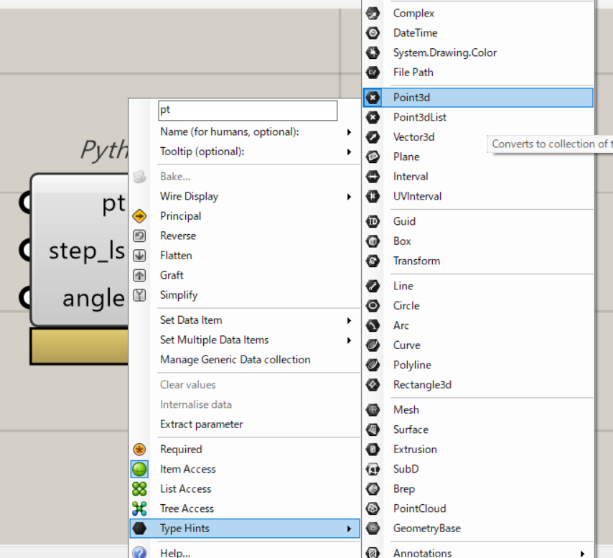Viewport: 613px width, 558px height.
Task: Click Manage Generic Data collection
Action: pos(235,360)
